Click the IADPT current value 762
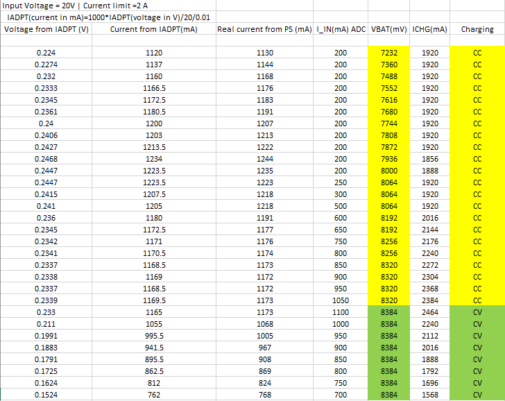Screen dimensions: 505x401 click(x=154, y=395)
